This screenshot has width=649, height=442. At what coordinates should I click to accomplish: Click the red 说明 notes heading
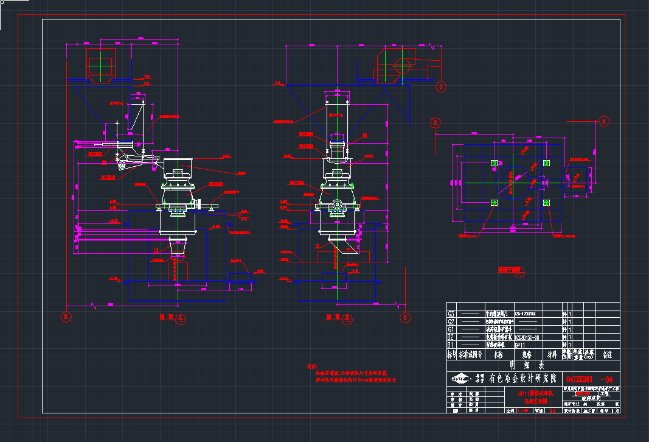pos(312,367)
